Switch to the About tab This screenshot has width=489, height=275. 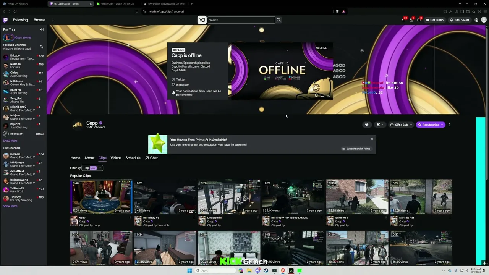tap(89, 158)
